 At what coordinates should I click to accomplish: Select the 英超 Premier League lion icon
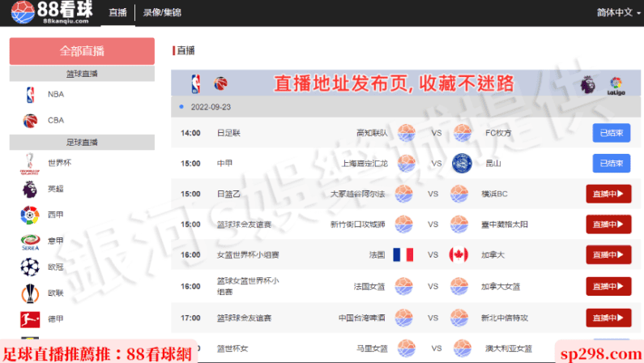pos(30,189)
